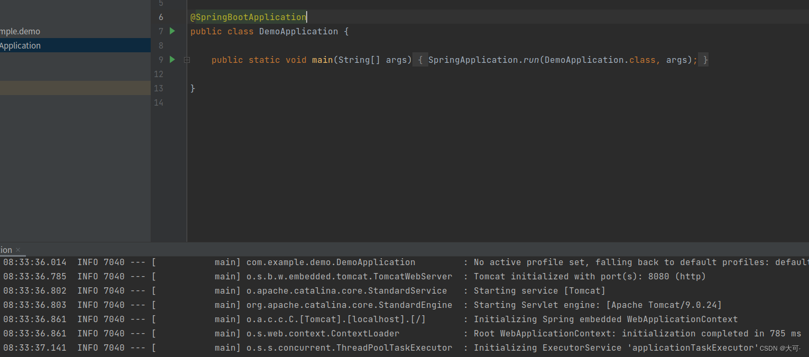809x357 pixels.
Task: Click logger name o.s.s.concurrent.ThreadPoolTaskExecutor
Action: tap(350, 347)
